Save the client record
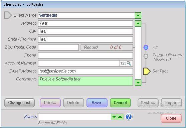Screen dimensions: 186x128 pyautogui.click(x=97, y=103)
